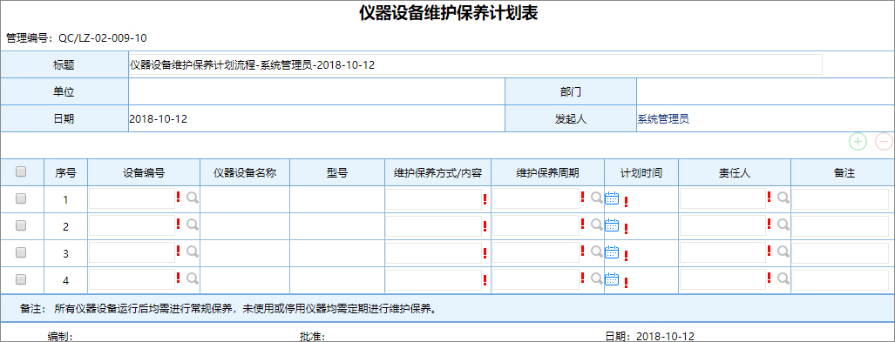Click 备注 input in row 4
895x342 pixels.
840,280
